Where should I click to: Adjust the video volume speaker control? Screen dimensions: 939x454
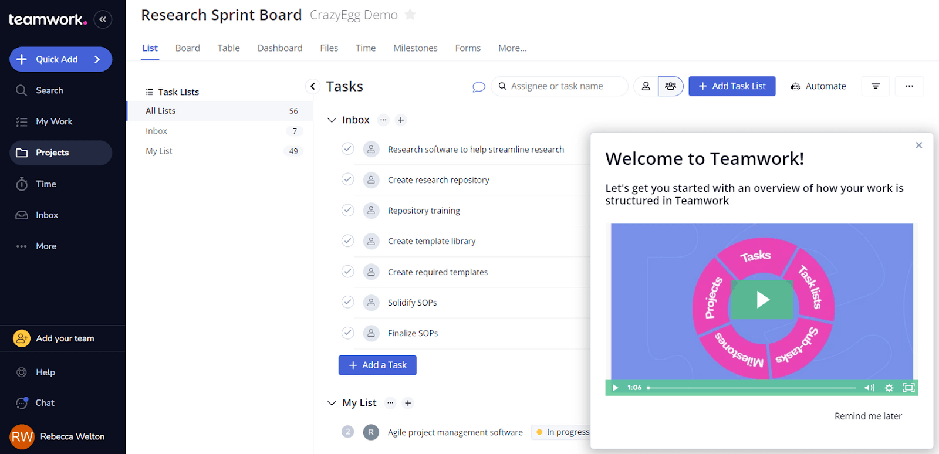pos(869,388)
